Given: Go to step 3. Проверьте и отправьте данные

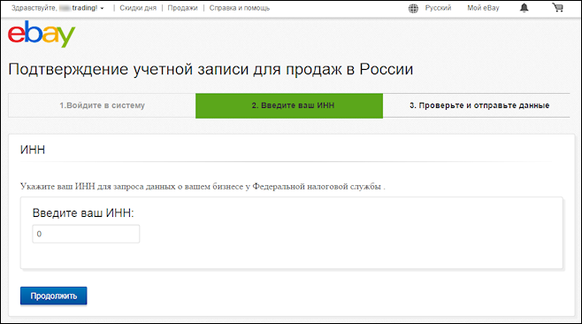Looking at the screenshot, I should [x=477, y=105].
